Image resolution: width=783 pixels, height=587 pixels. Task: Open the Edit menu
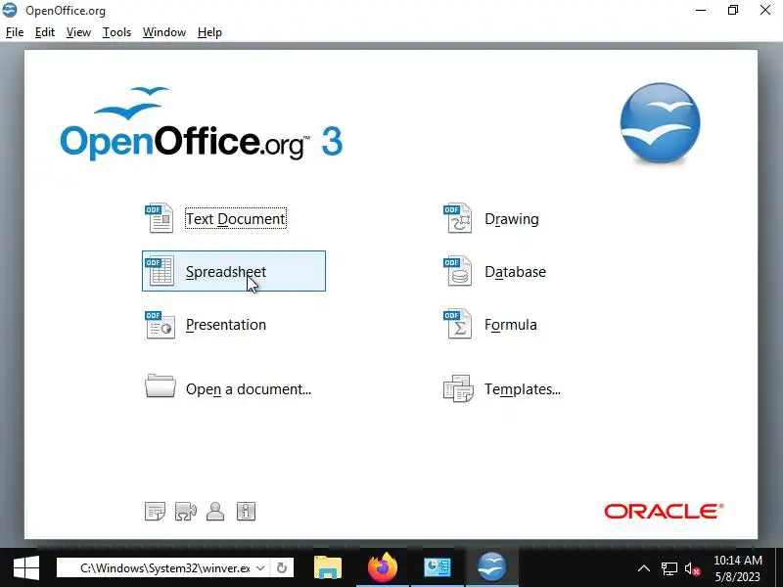(45, 32)
